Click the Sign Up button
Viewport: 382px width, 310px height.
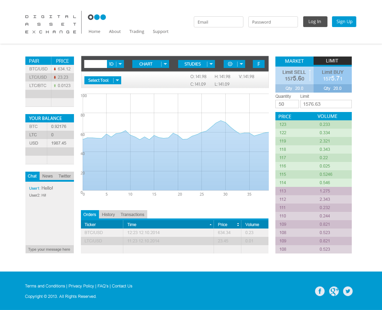click(344, 21)
